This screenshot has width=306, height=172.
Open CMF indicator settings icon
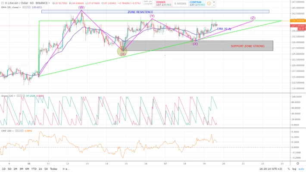tap(19, 131)
